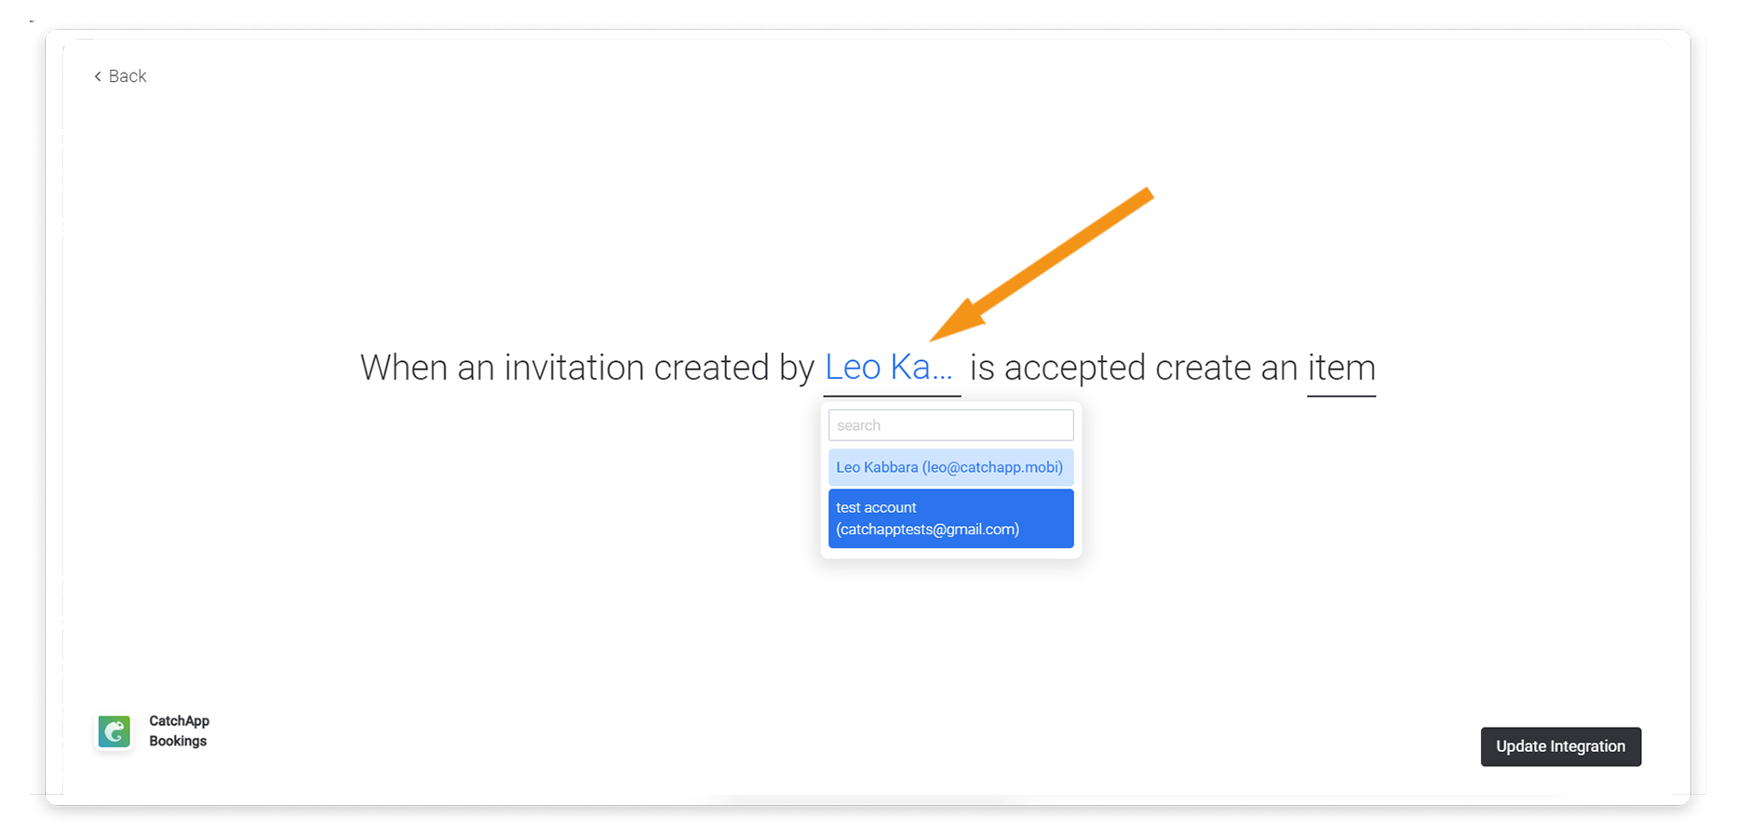Click the orange annotation arrow
Screen dimensions: 1737x832
[1041, 264]
